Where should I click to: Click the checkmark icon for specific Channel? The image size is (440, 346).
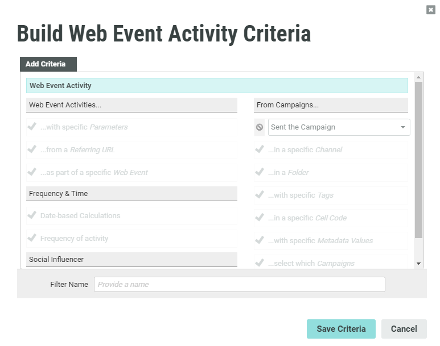click(260, 149)
